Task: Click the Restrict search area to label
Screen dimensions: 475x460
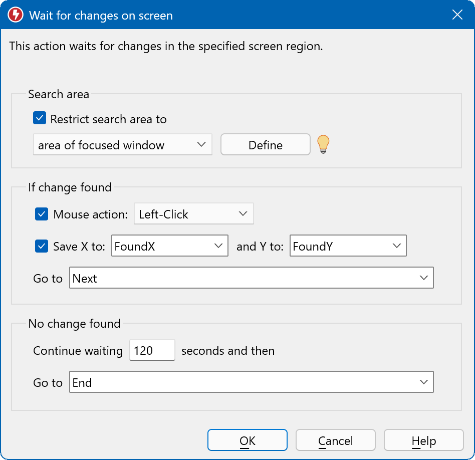Action: pyautogui.click(x=108, y=119)
